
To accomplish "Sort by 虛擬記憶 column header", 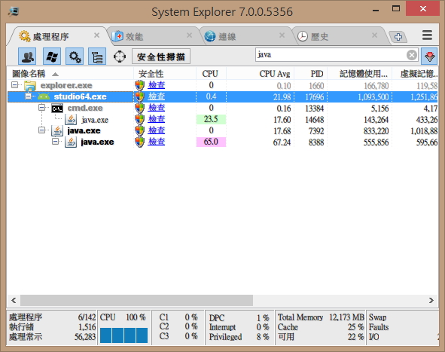I will [x=415, y=74].
